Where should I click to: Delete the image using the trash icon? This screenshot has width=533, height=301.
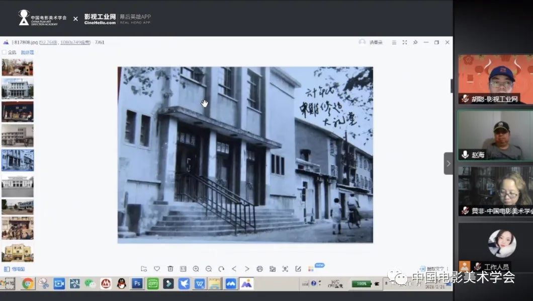pos(170,269)
